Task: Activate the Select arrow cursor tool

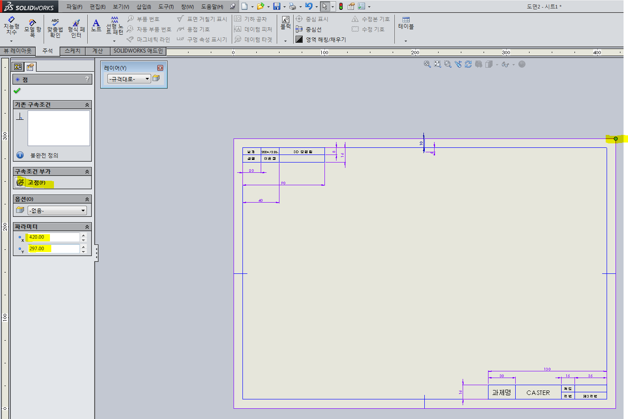Action: click(x=325, y=6)
